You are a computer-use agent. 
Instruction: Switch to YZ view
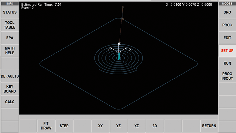pyautogui.click(x=118, y=126)
